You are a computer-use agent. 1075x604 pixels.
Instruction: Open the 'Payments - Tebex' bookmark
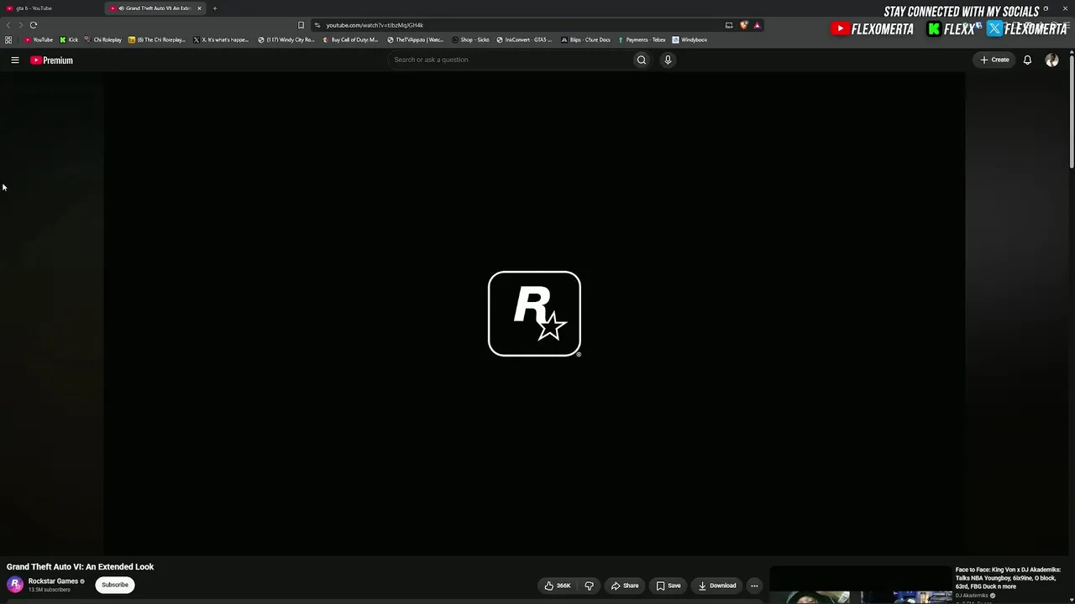[x=641, y=40]
